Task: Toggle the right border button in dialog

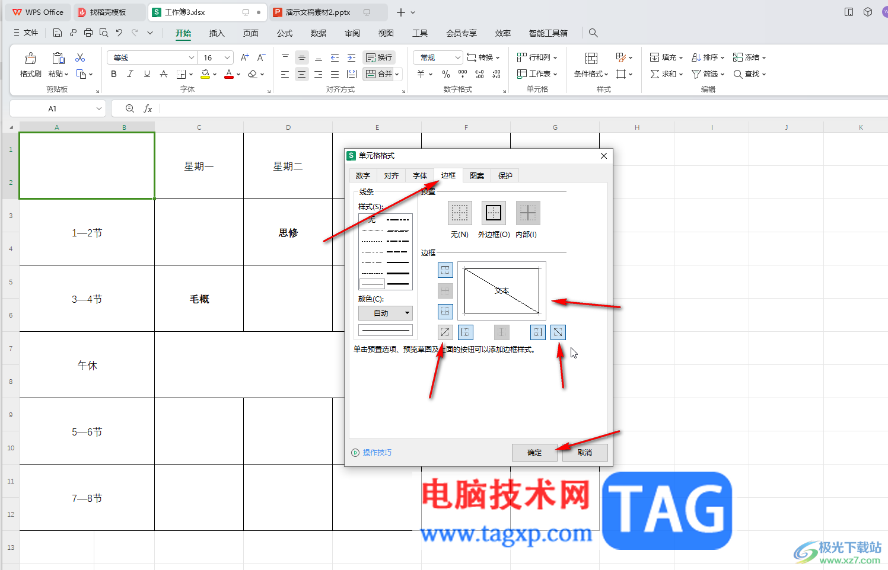Action: point(537,332)
